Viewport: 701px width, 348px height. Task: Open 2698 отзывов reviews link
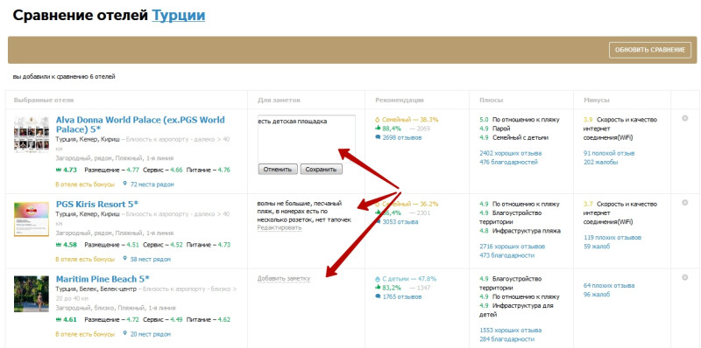coord(402,138)
